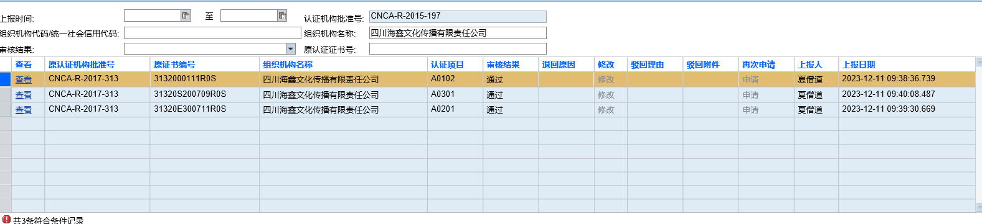The width and height of the screenshot is (982, 224).
Task: Click the table's scroll-up arrow
Action: tap(979, 61)
